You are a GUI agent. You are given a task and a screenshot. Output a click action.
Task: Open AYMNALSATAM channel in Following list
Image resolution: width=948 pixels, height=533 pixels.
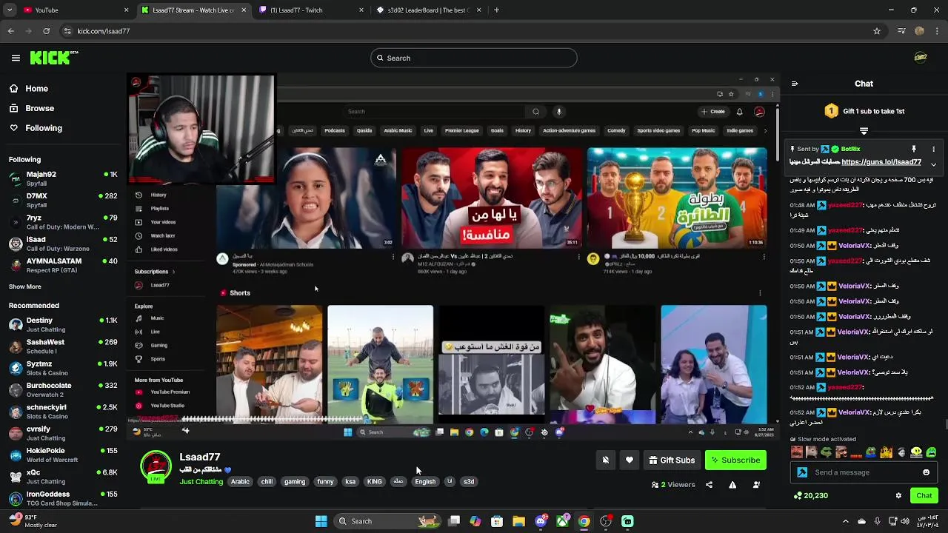(63, 265)
